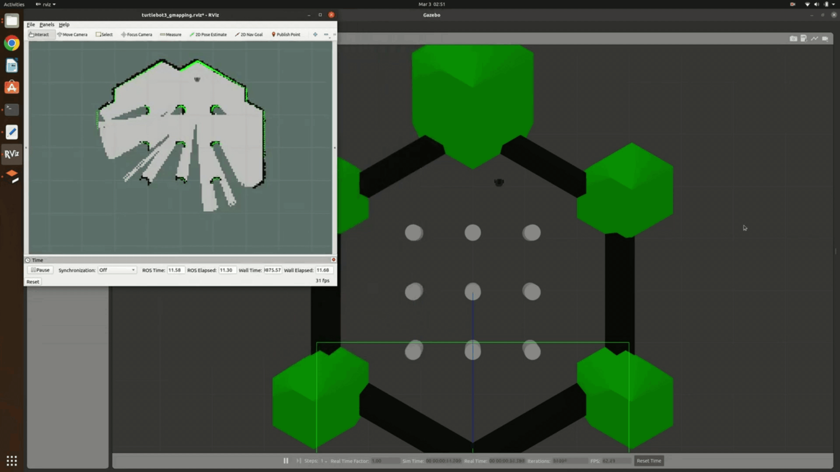Click the Gazebo log data icon

[x=804, y=38]
